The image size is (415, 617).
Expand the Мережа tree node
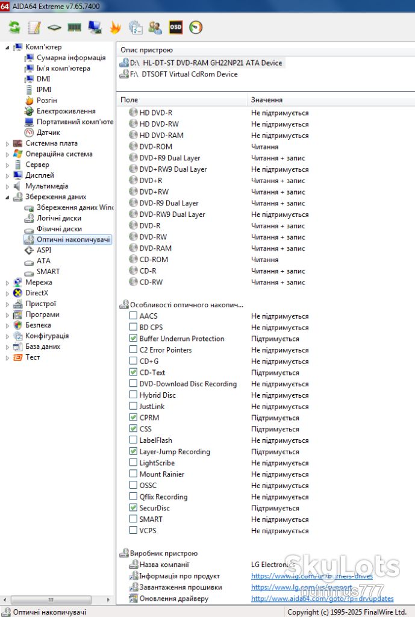[x=7, y=283]
